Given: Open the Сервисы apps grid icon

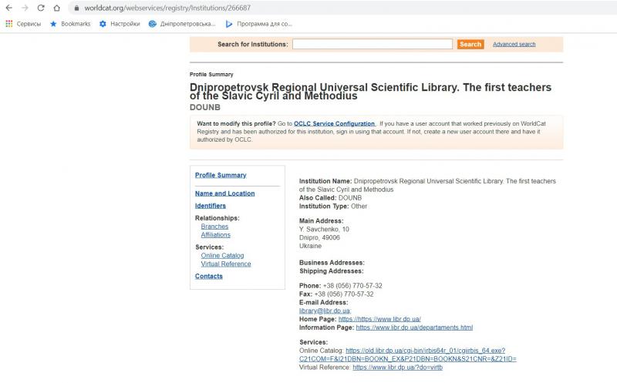Looking at the screenshot, I should tap(9, 24).
